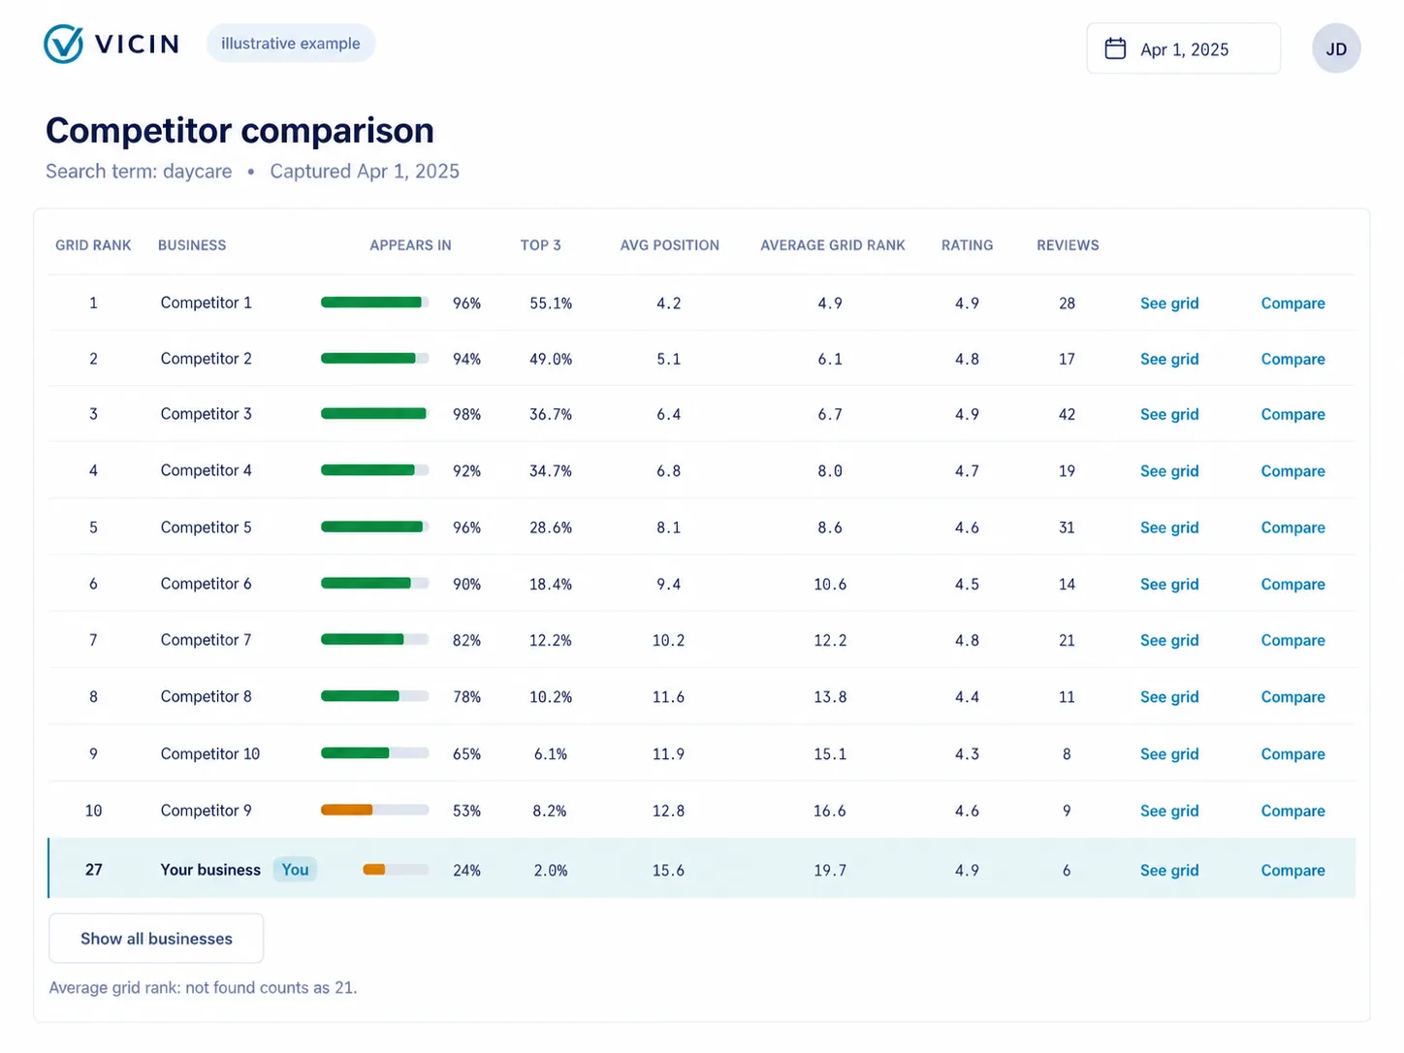The width and height of the screenshot is (1404, 1053).
Task: Click Compare for Competitor 7
Action: (x=1292, y=640)
